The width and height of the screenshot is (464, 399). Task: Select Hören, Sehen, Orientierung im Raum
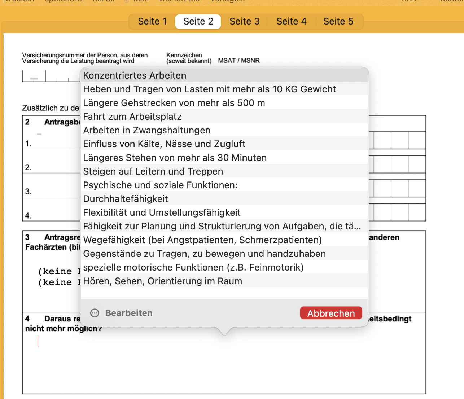point(224,281)
